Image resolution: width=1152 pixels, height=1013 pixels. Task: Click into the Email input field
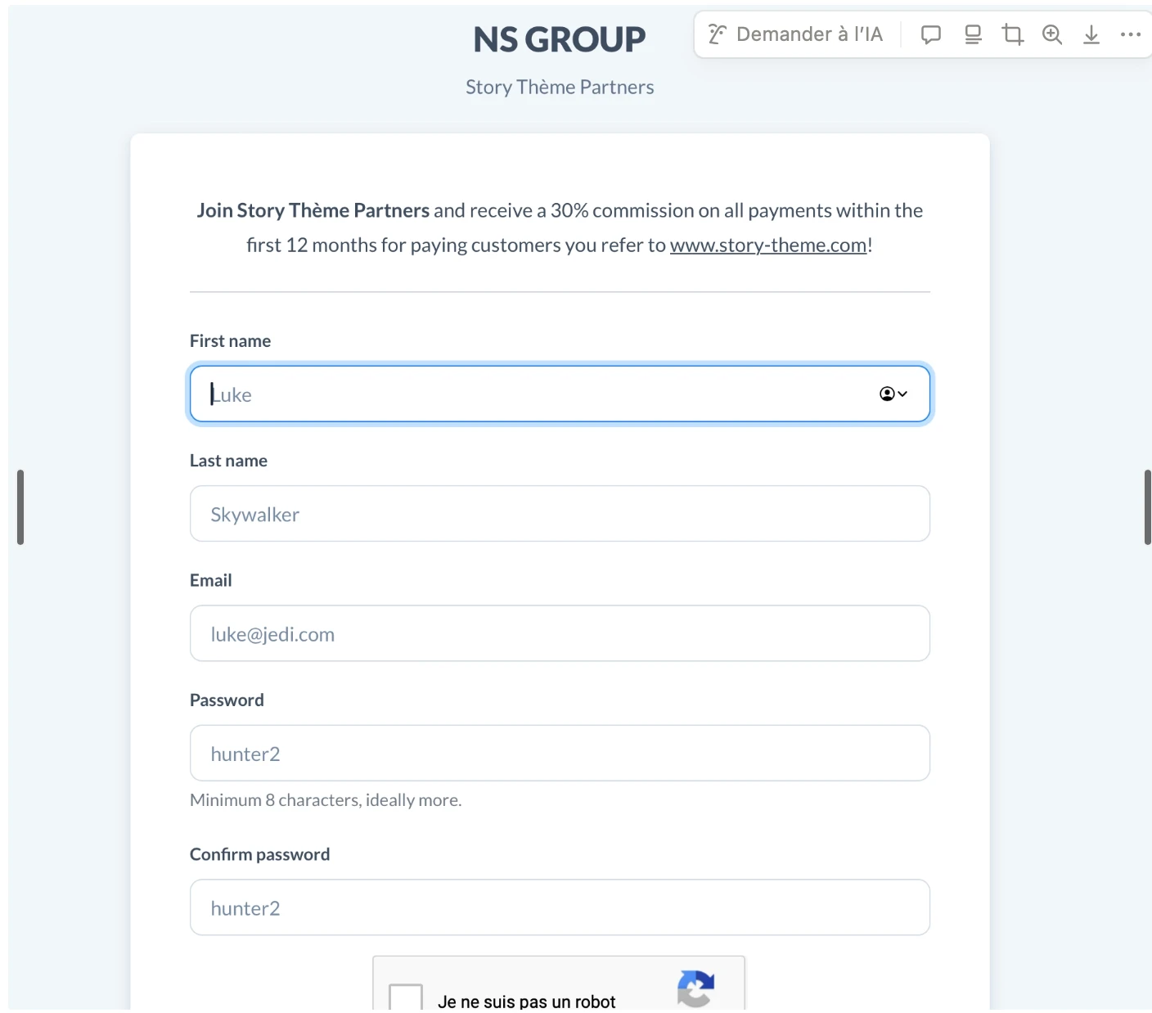click(560, 633)
